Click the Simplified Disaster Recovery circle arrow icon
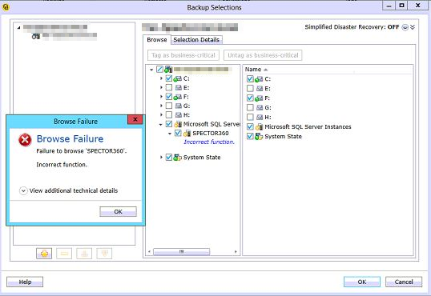This screenshot has width=431, height=296. [405, 27]
